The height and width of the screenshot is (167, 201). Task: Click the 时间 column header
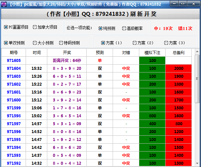pyautogui.click(x=36, y=53)
